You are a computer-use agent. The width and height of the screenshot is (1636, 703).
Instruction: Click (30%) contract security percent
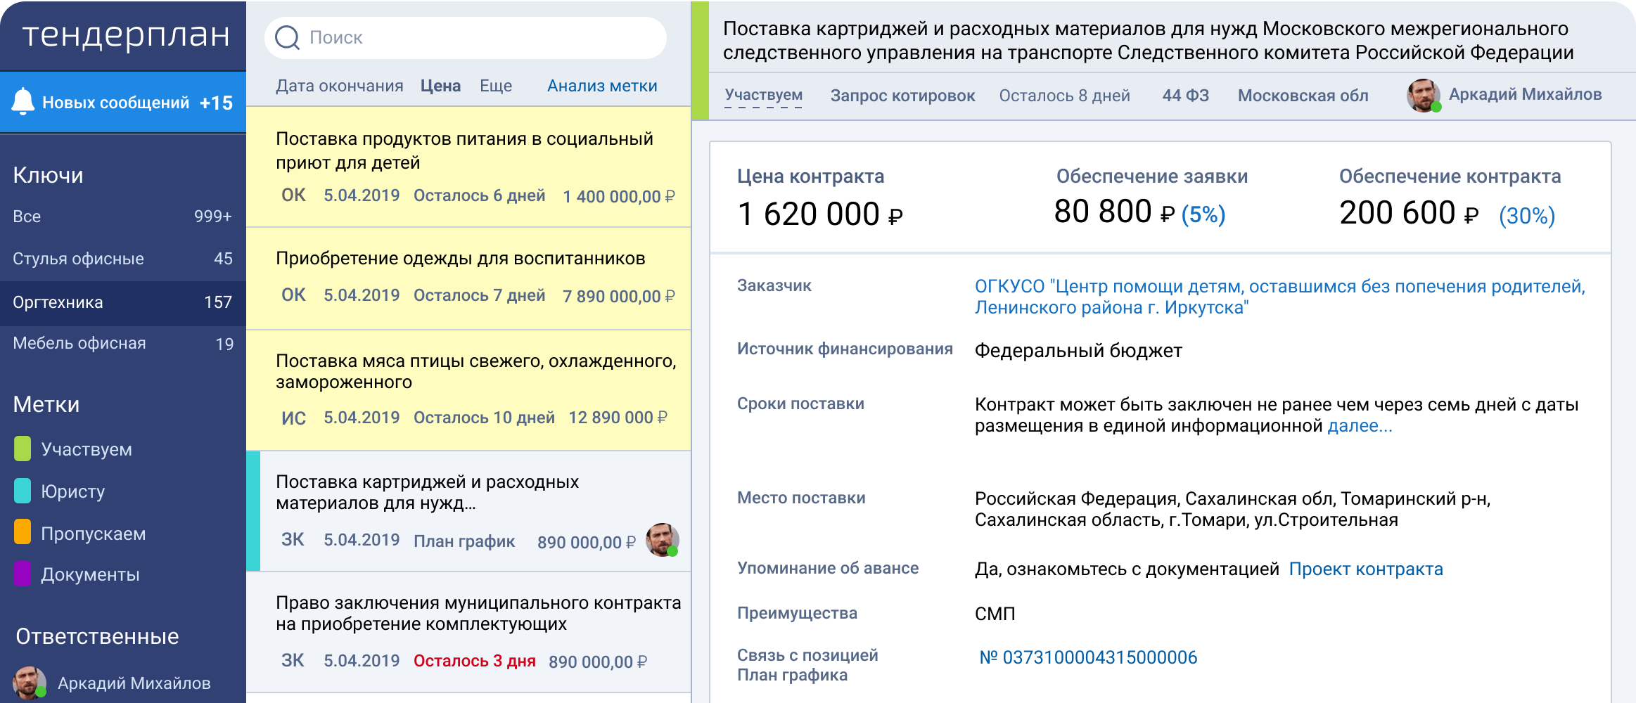tap(1527, 215)
